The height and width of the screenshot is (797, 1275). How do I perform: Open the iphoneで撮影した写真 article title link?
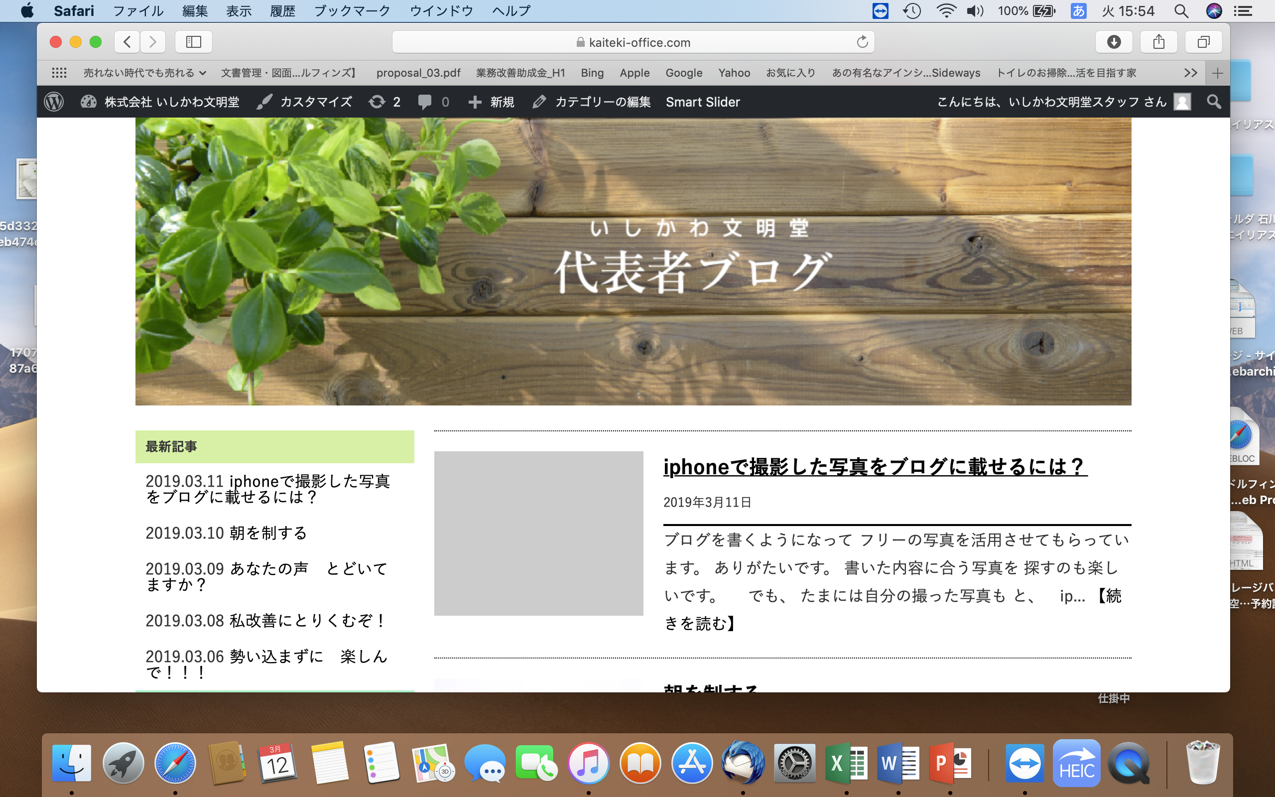pyautogui.click(x=875, y=467)
